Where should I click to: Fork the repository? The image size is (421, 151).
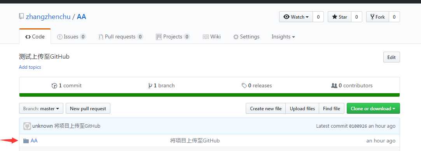[x=377, y=17]
